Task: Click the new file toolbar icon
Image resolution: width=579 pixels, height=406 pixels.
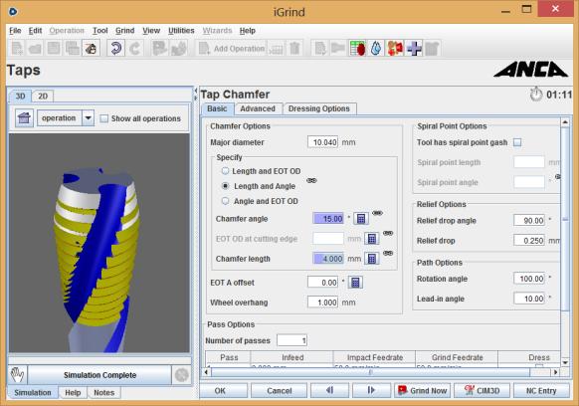Action: click(x=17, y=49)
